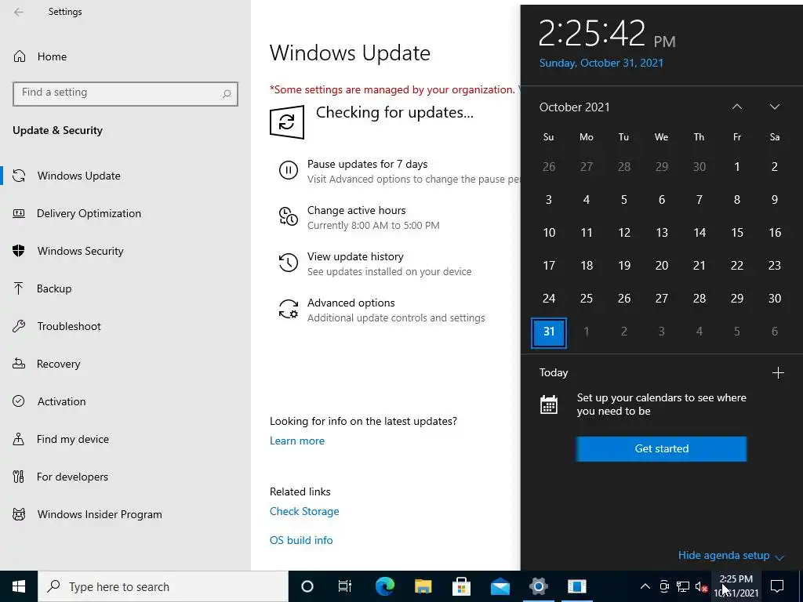Add an event with the plus icon
This screenshot has height=602, width=803.
click(x=778, y=372)
